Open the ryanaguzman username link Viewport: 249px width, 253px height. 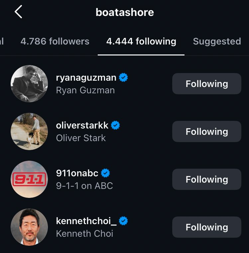click(x=86, y=78)
